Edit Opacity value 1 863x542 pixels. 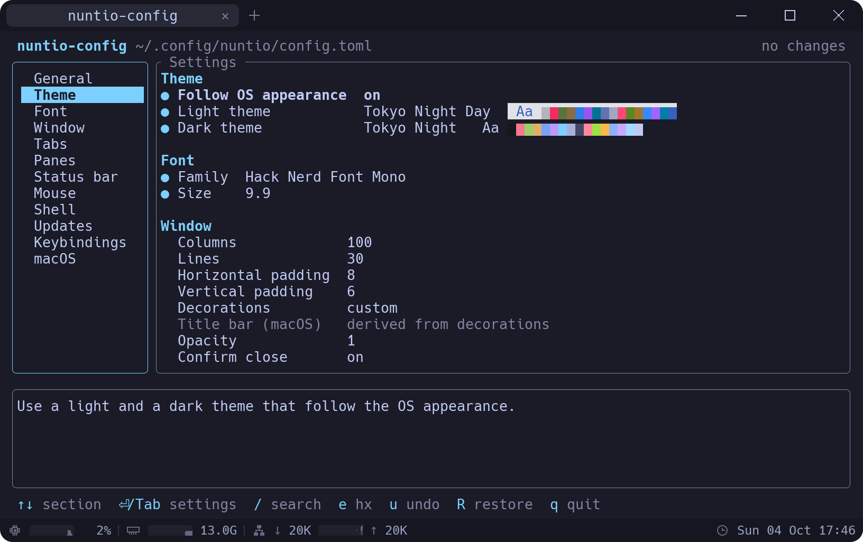pyautogui.click(x=351, y=341)
